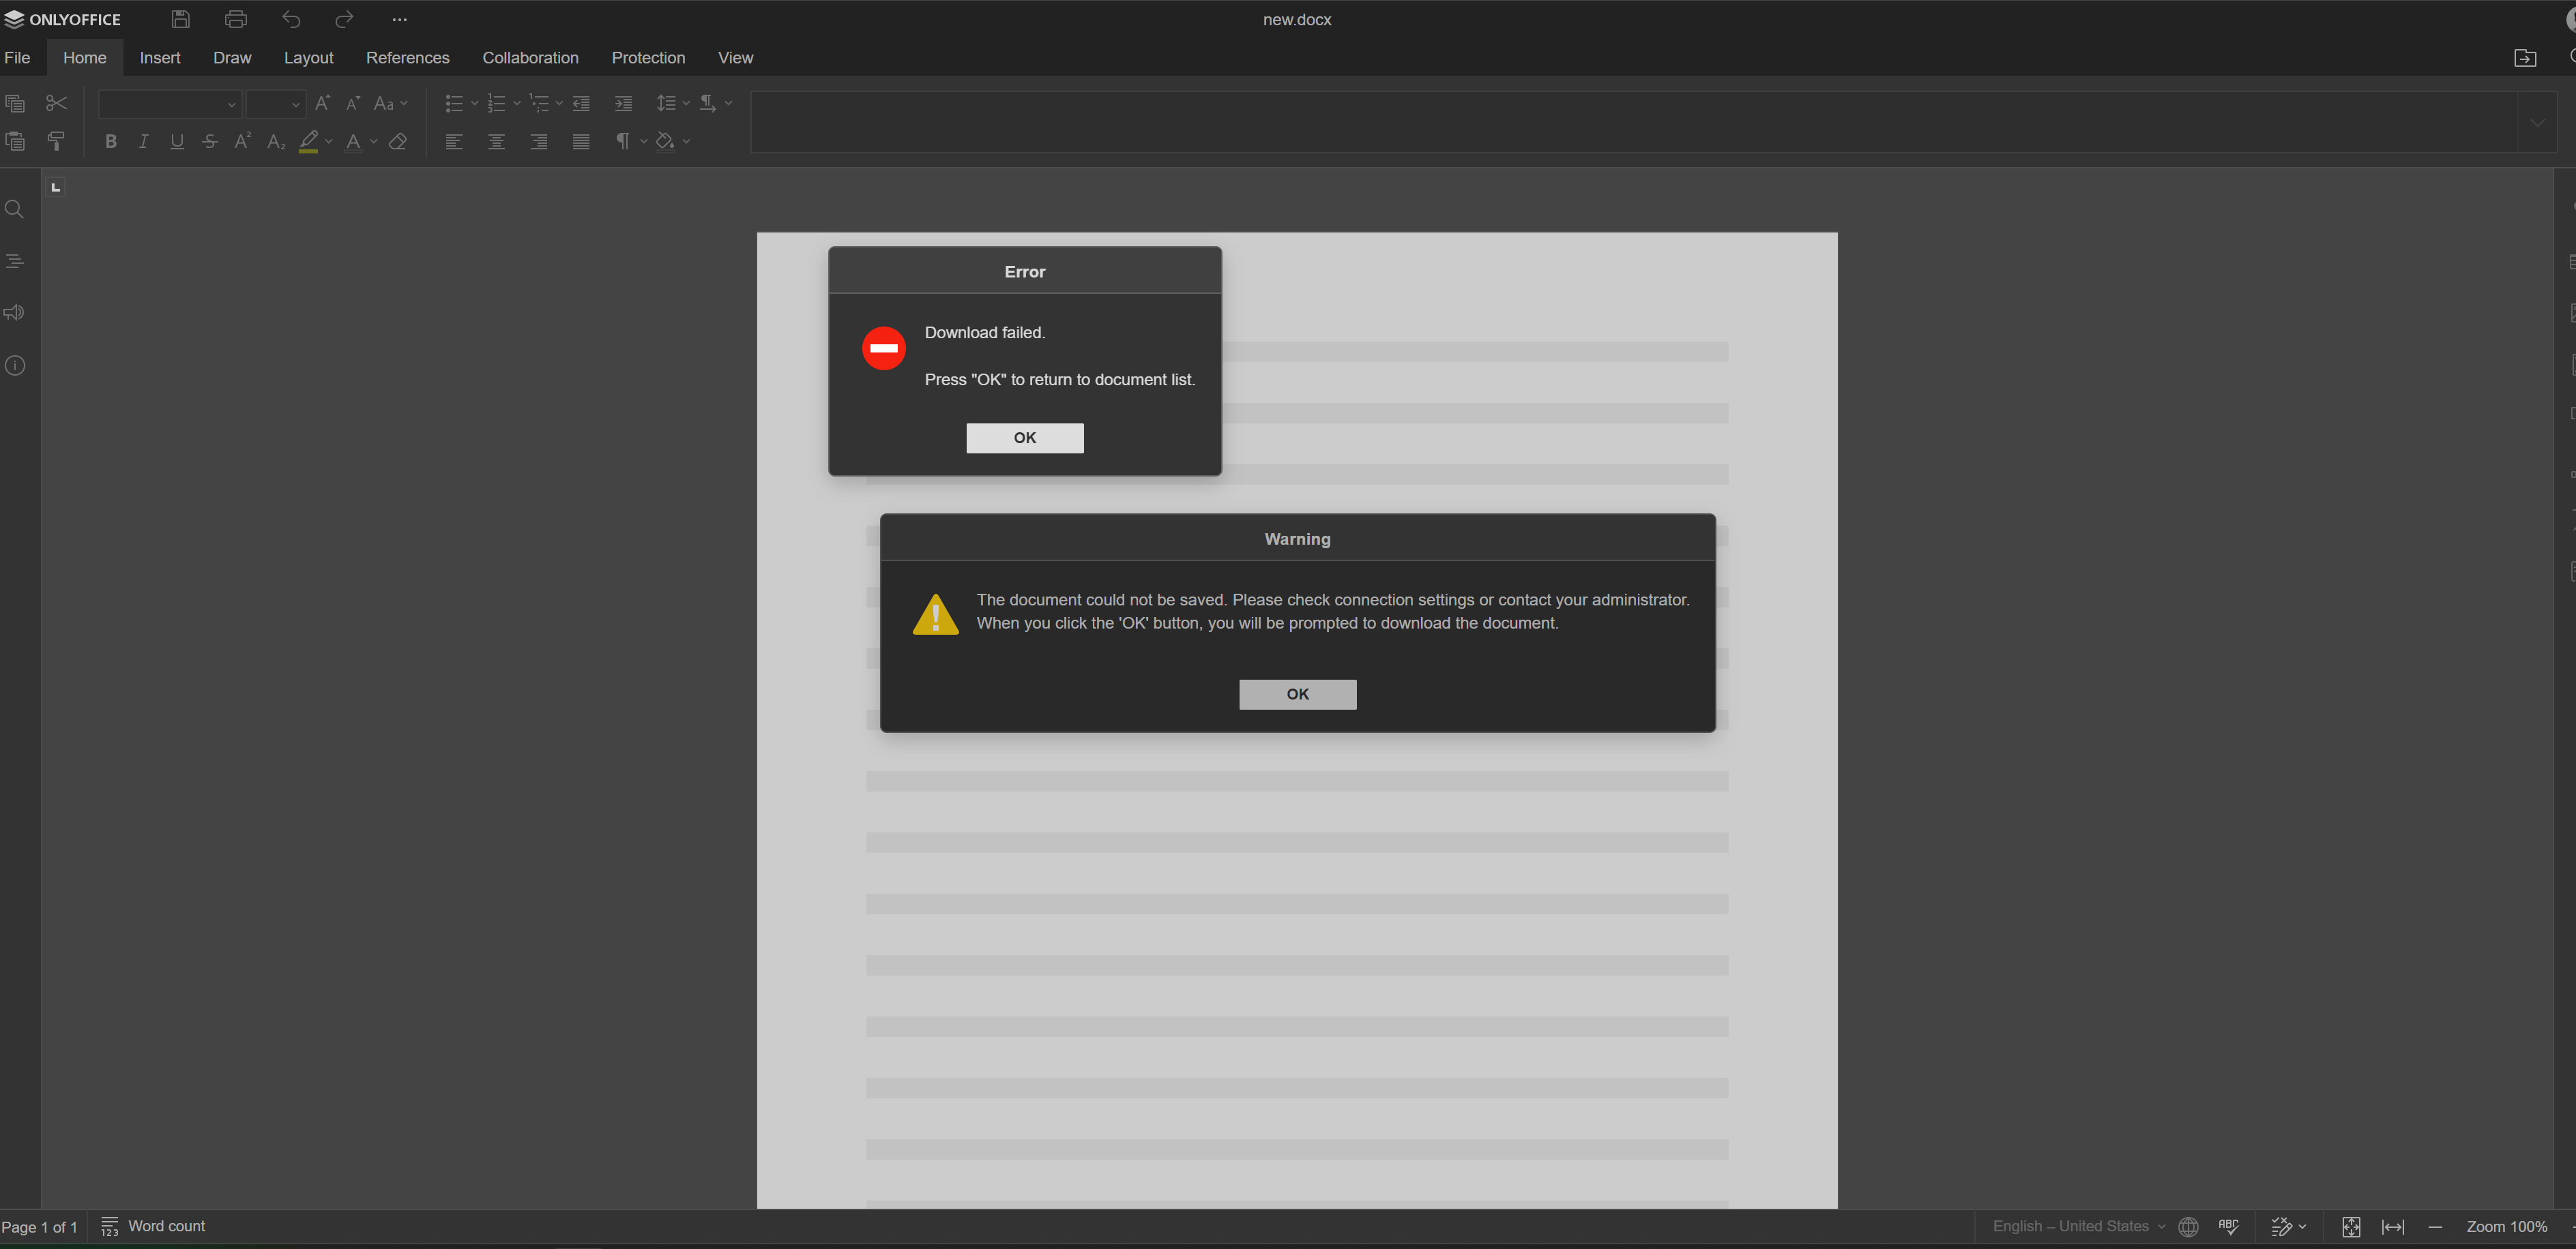Click Fit to page icon
The height and width of the screenshot is (1249, 2576).
(x=2351, y=1226)
